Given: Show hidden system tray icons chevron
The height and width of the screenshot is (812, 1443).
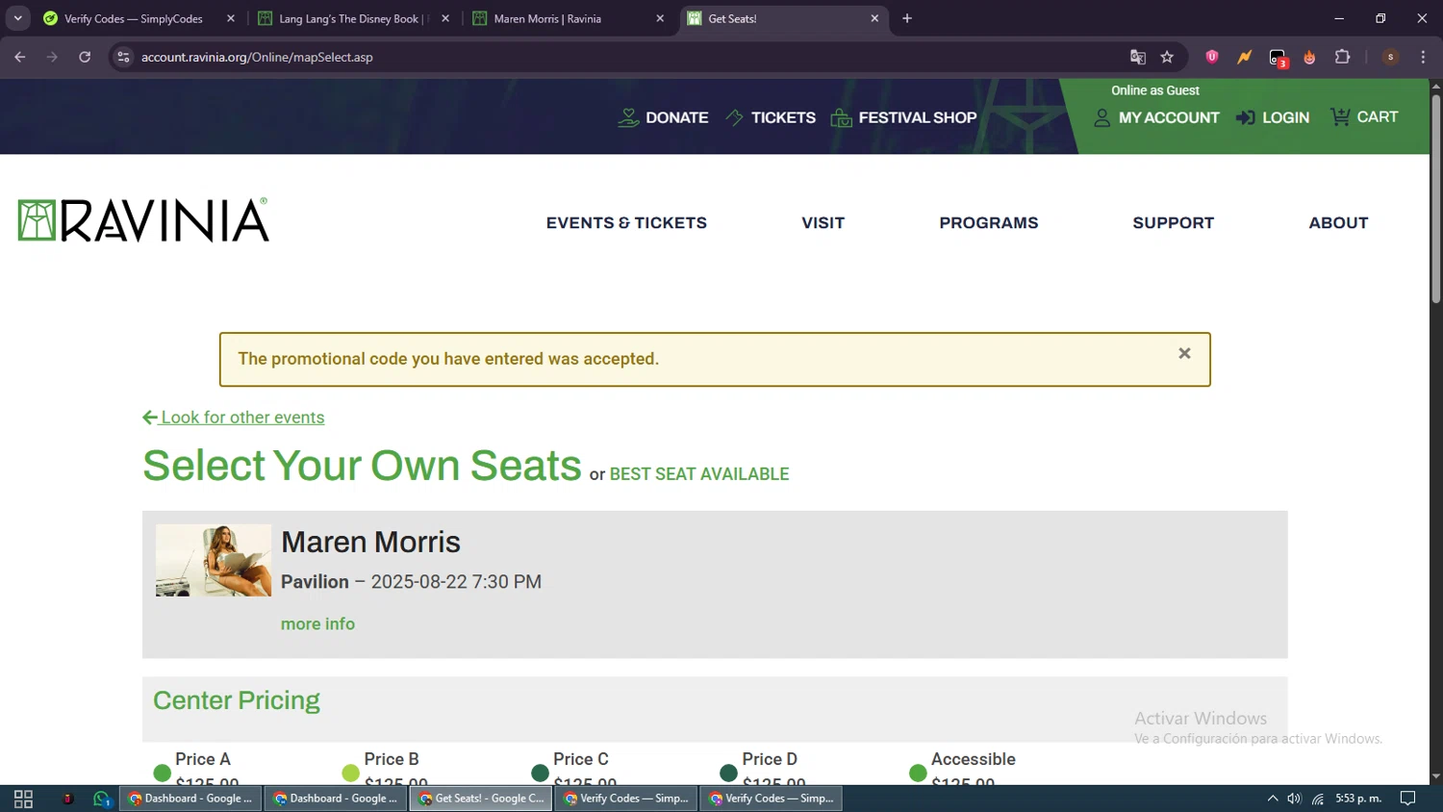Looking at the screenshot, I should 1272,799.
